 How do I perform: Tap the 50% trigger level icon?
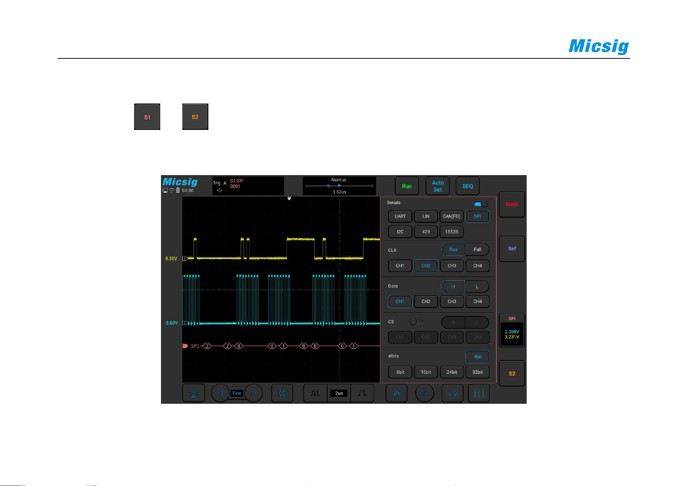(396, 393)
